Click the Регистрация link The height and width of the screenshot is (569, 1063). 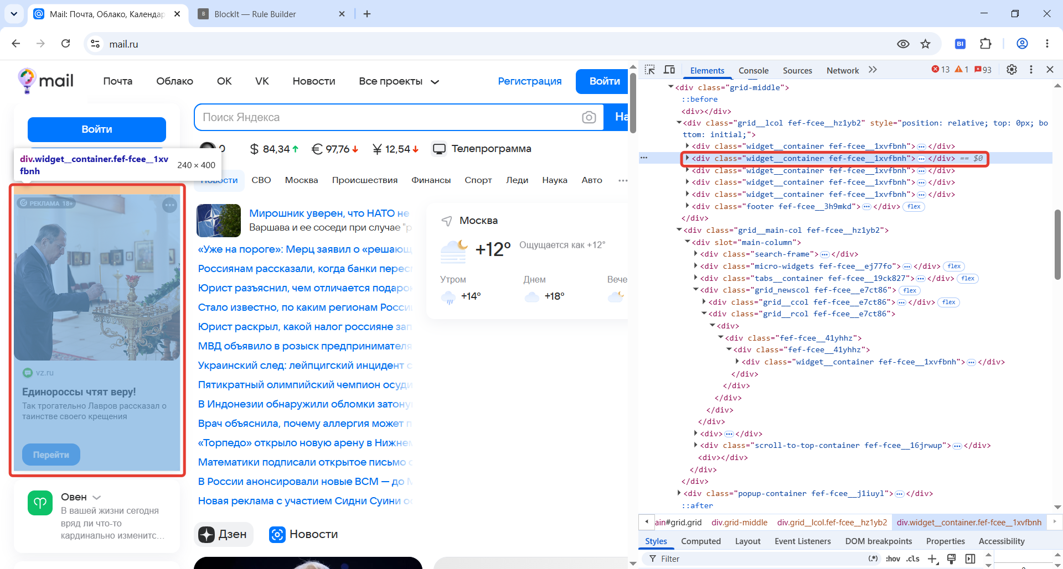[529, 81]
